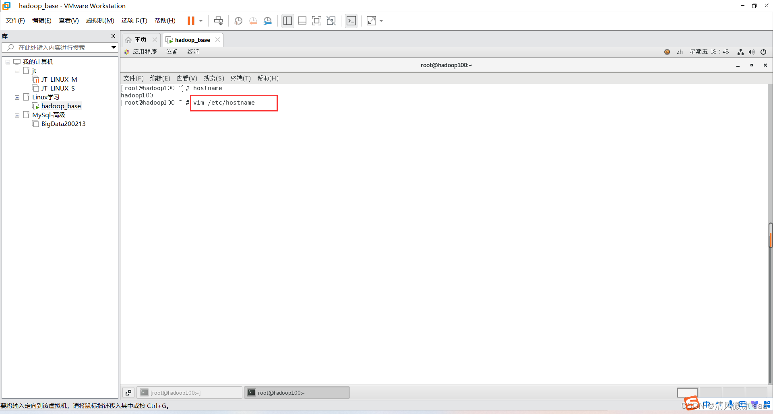The image size is (773, 414).
Task: Close the 主页 tab
Action: point(155,39)
